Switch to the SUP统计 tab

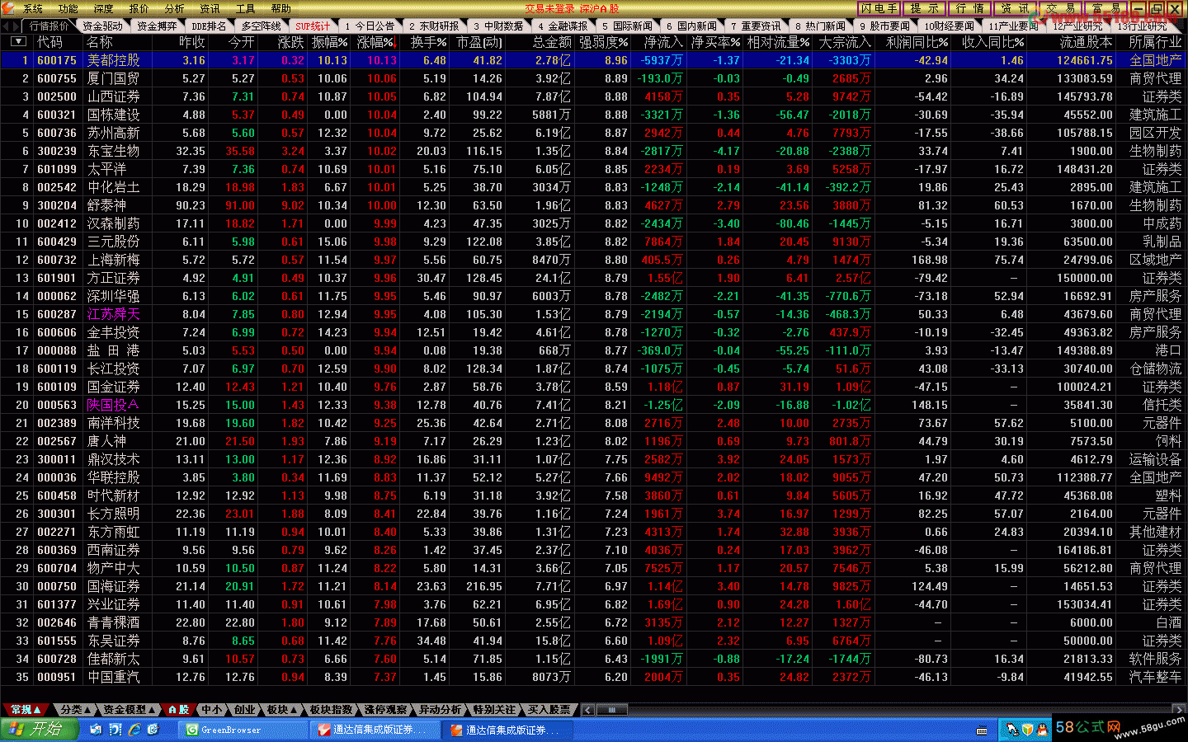click(313, 26)
